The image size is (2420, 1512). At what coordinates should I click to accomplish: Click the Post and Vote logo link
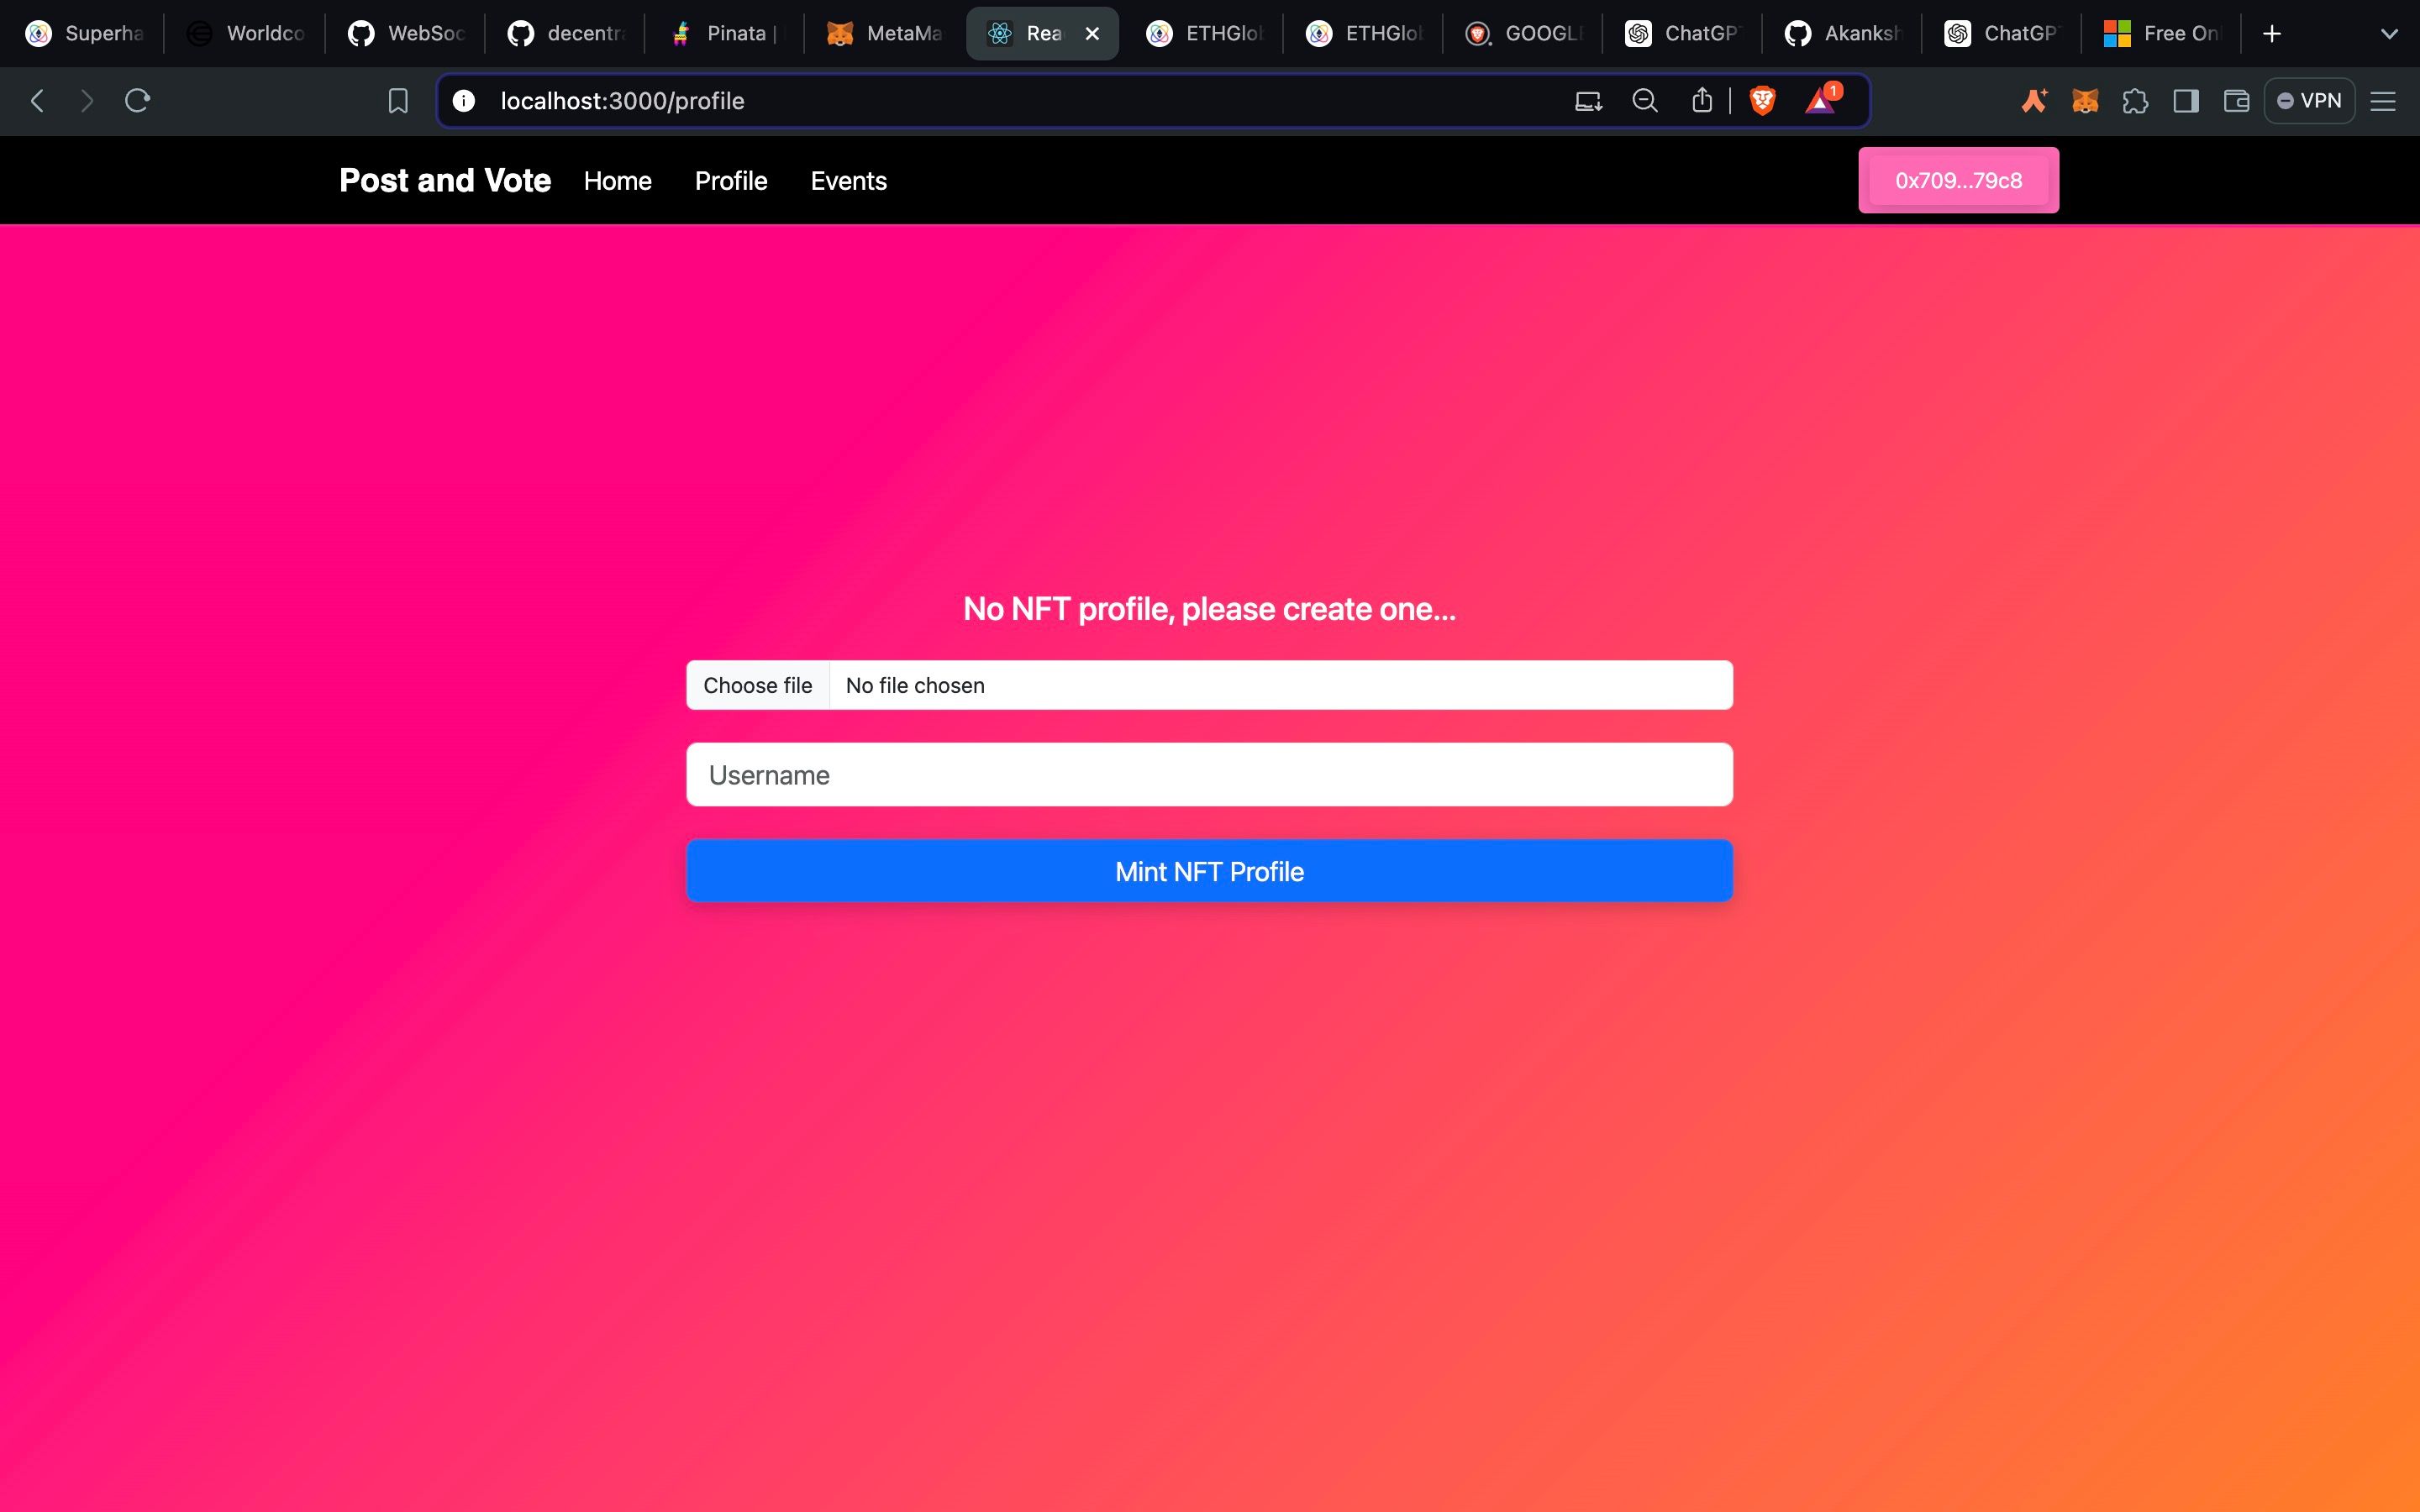click(445, 180)
